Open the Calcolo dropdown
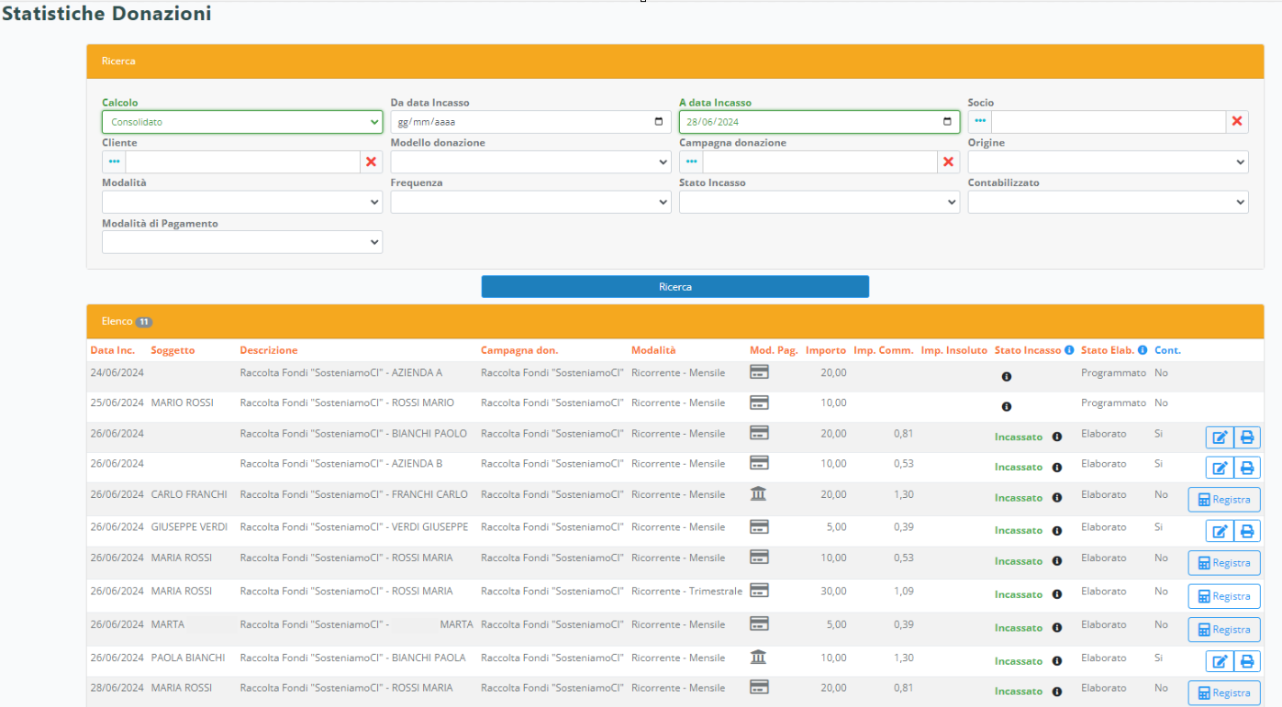Image resolution: width=1282 pixels, height=707 pixels. click(x=241, y=122)
